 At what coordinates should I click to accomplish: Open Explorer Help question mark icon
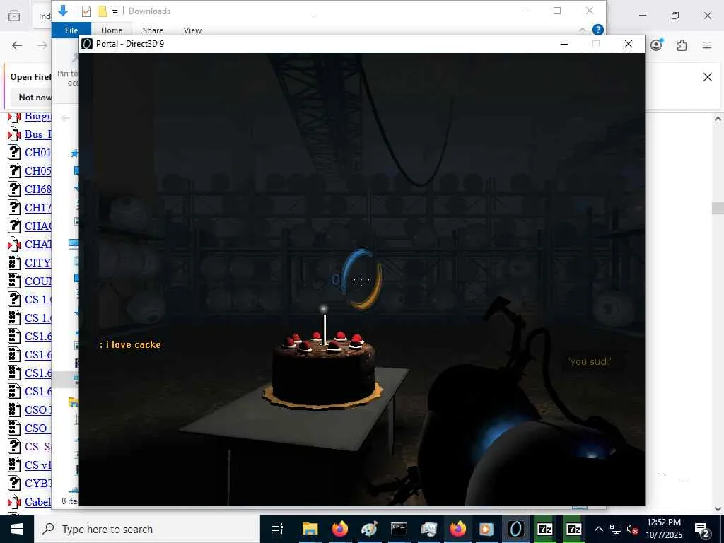pyautogui.click(x=598, y=30)
